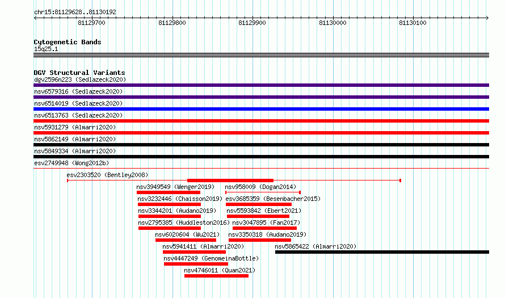
Task: Select the red bar under nsv3350318
Action: (260, 240)
